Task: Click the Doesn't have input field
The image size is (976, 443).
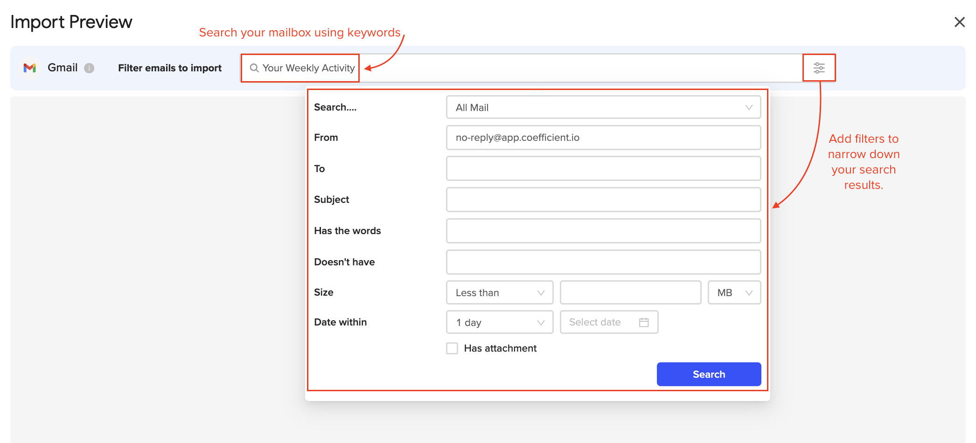Action: [603, 262]
